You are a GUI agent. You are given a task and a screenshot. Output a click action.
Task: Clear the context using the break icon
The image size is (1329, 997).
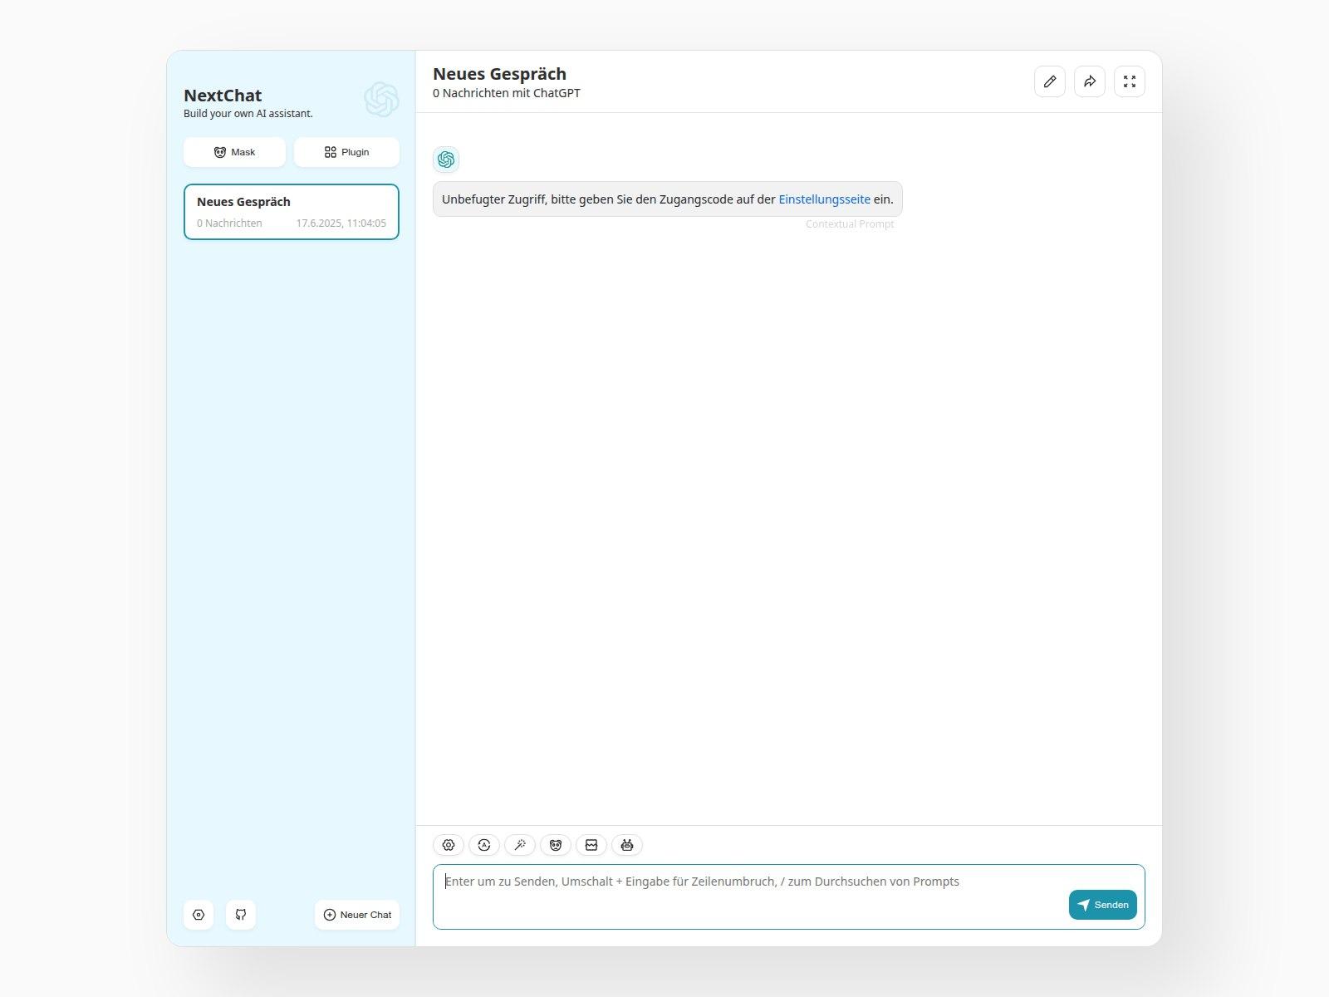(591, 845)
